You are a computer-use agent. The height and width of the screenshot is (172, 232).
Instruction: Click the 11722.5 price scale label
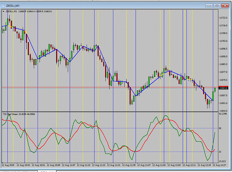pos(223,18)
